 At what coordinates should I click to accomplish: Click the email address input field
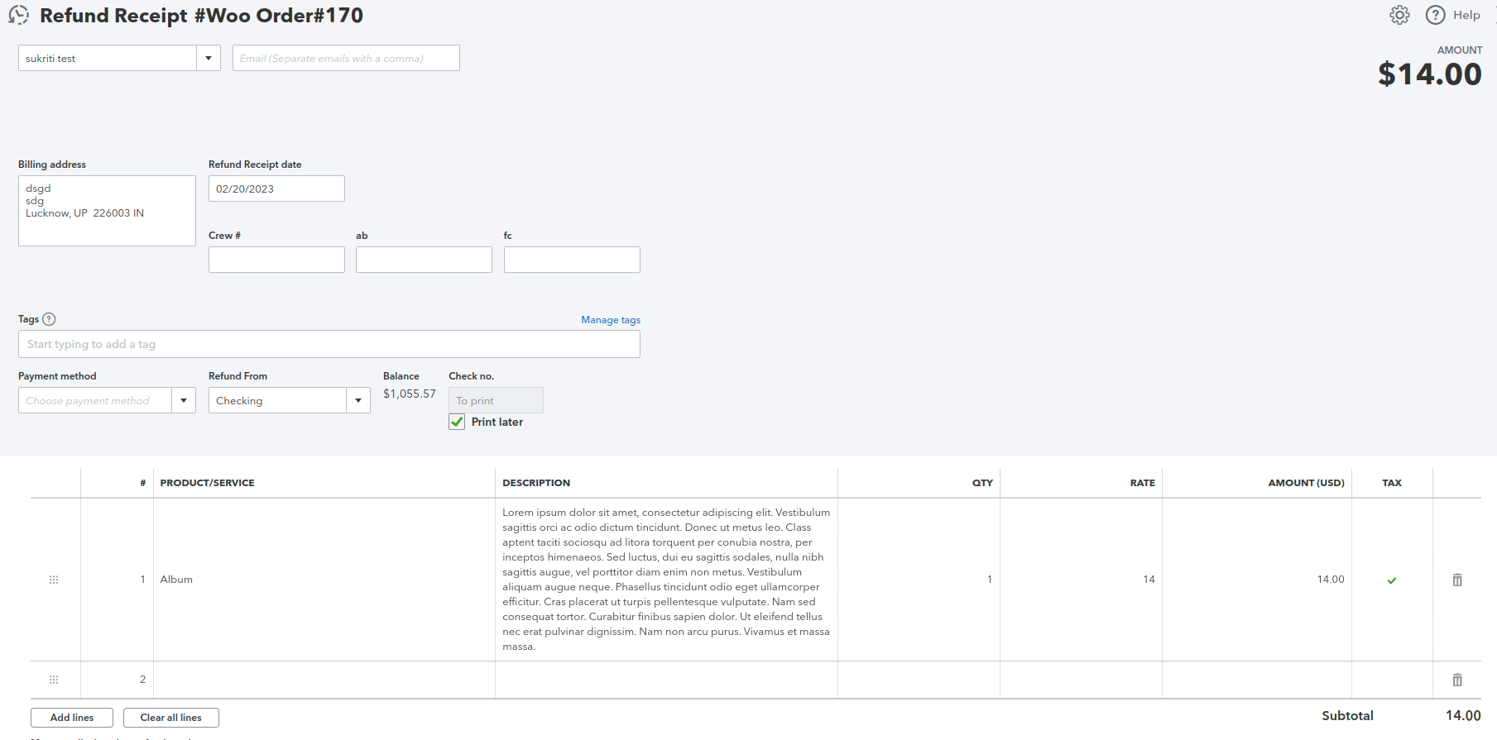[346, 58]
